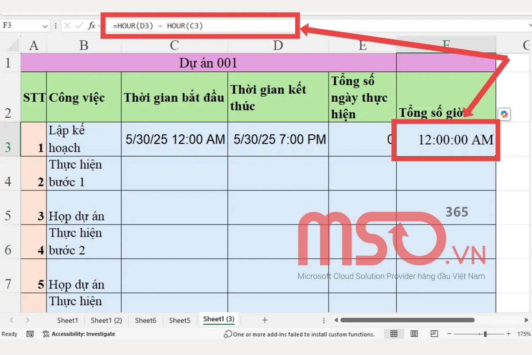Click the previous sheet navigation arrow
Viewport: 532px width, 355px height.
(x=12, y=320)
